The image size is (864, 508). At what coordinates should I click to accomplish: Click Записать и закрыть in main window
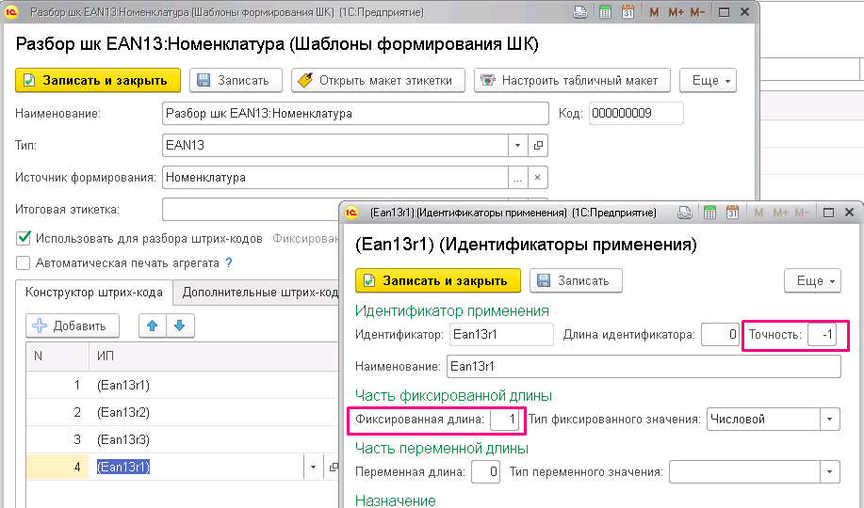[x=98, y=80]
